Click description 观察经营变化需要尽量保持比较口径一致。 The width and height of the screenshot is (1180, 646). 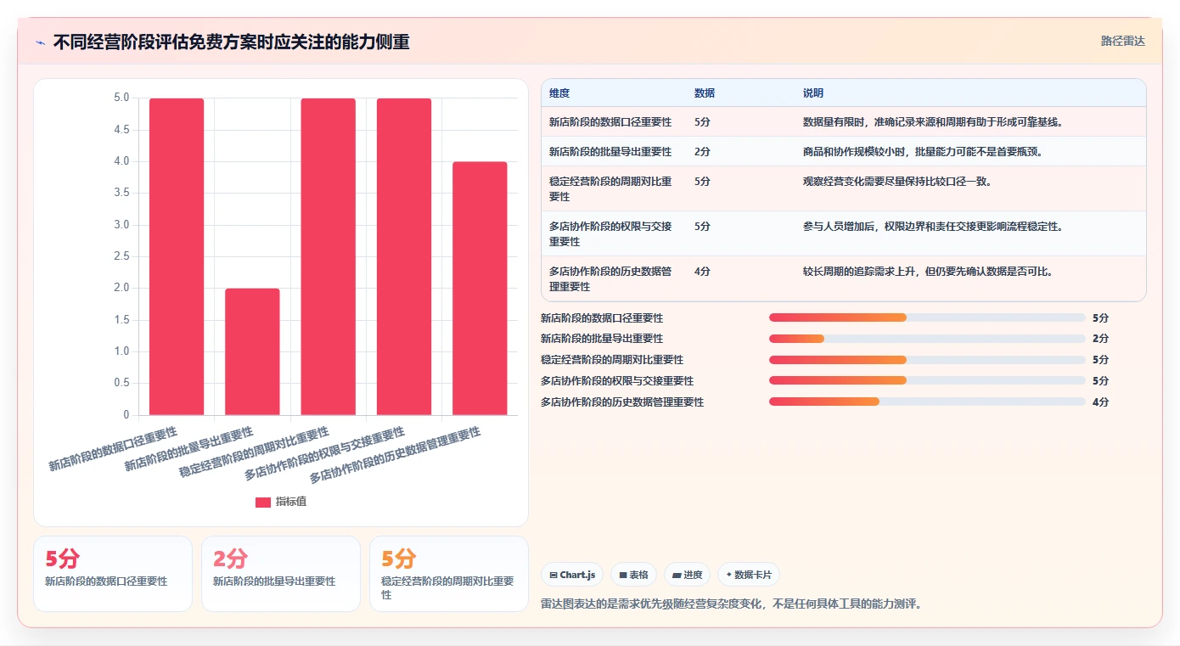897,182
